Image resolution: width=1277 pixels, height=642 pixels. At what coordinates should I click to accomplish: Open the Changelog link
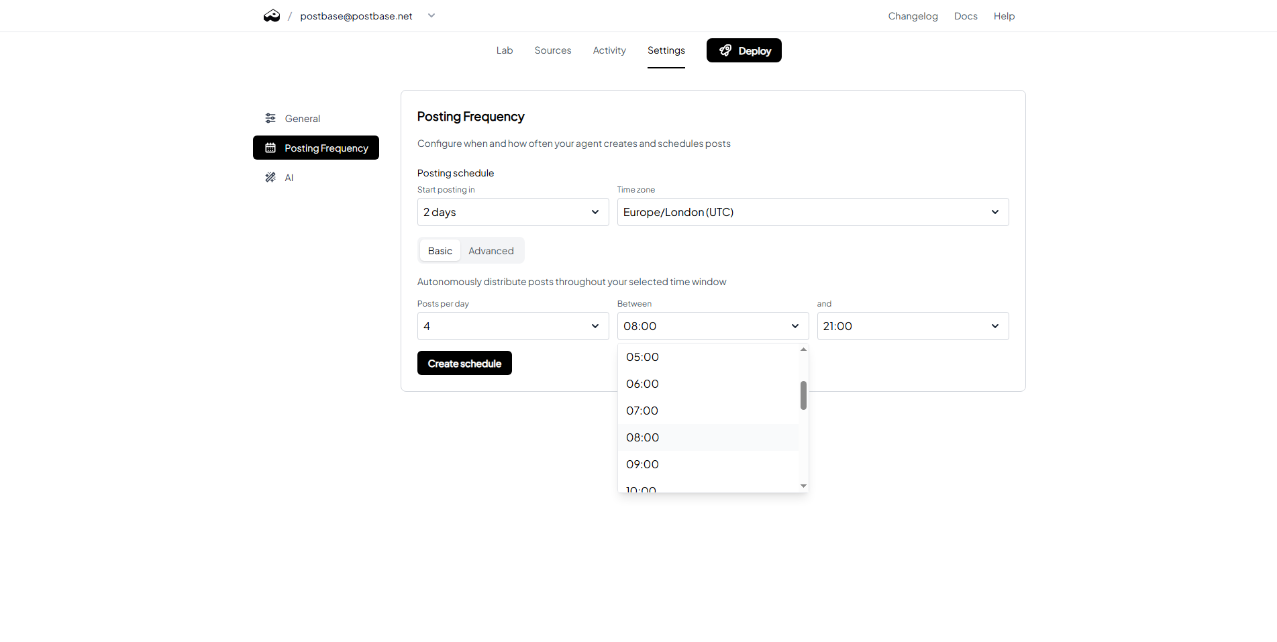point(913,16)
